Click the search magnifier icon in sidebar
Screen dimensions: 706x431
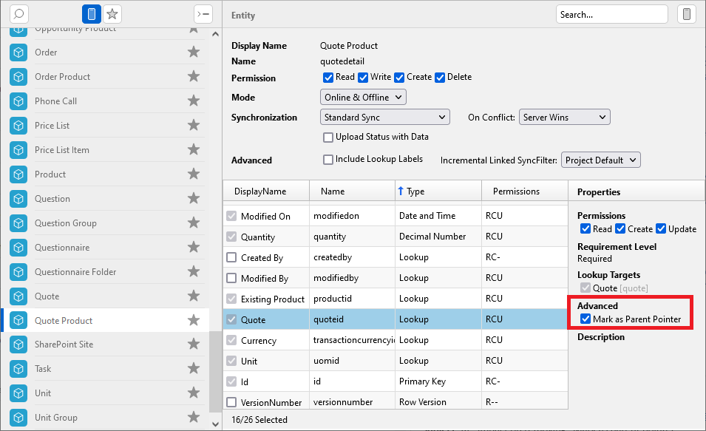19,14
